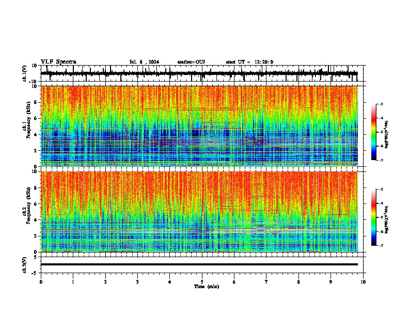Click the 'Time (min)' axis label
The width and height of the screenshot is (409, 316).
pyautogui.click(x=207, y=287)
